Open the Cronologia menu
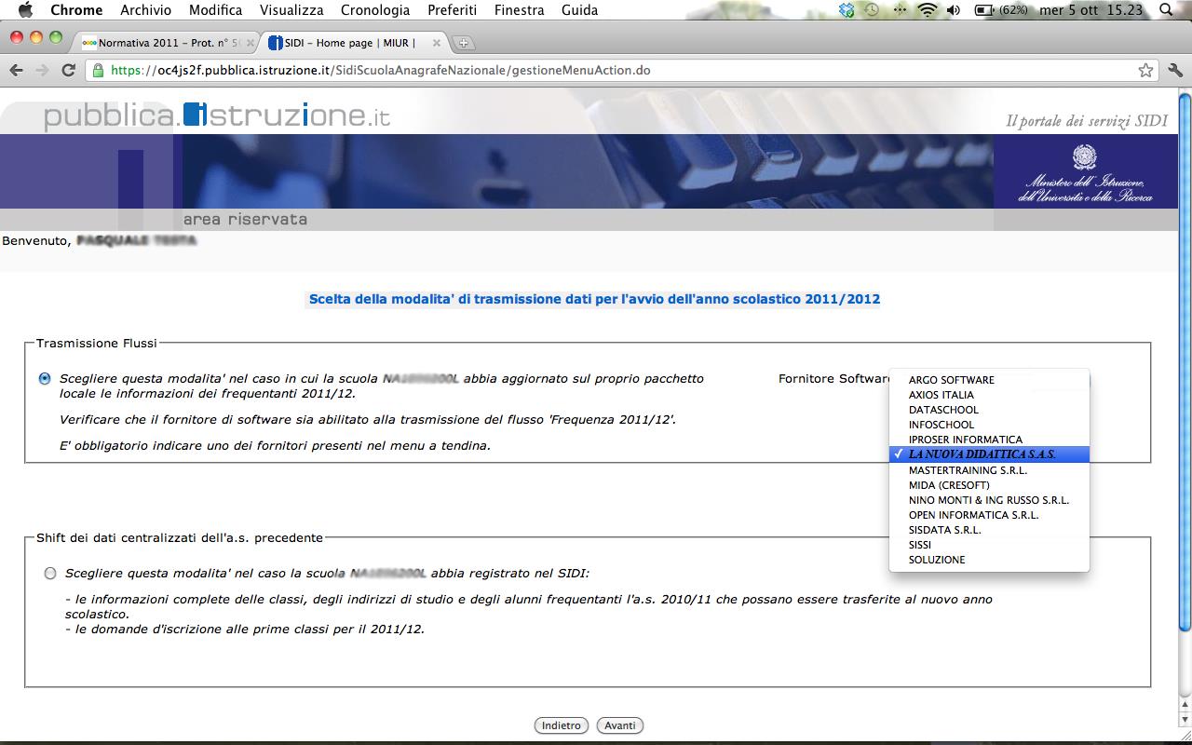 375,10
